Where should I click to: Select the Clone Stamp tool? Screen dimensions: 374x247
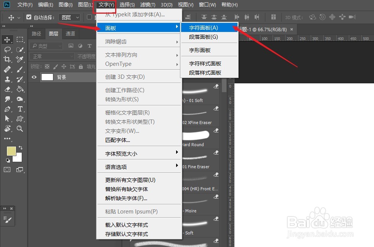coord(7,79)
